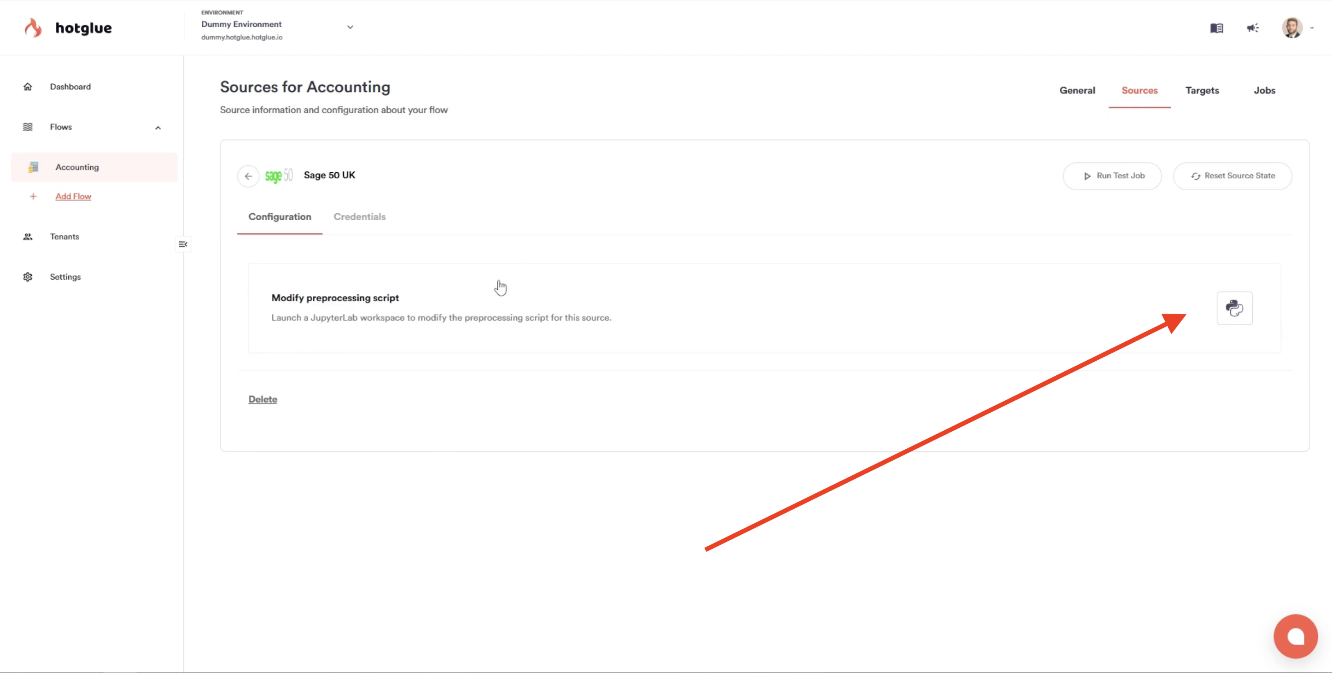Open the Settings sidebar icon
1332x673 pixels.
click(x=28, y=277)
